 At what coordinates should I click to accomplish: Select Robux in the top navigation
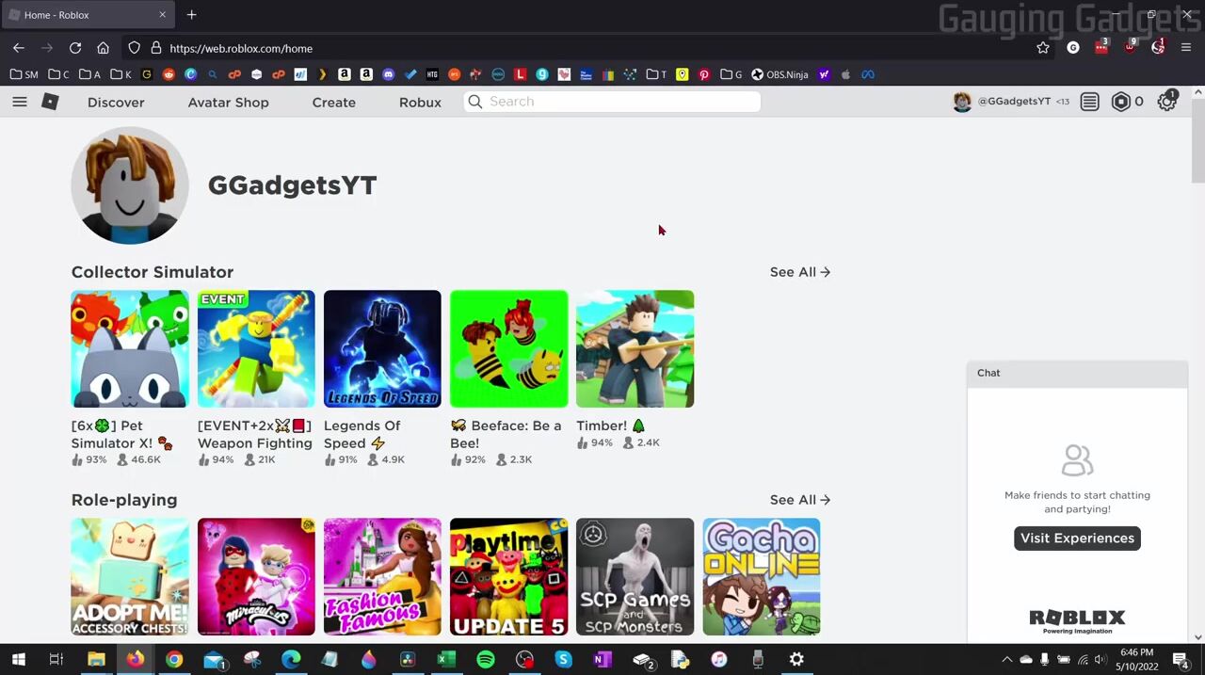pyautogui.click(x=420, y=102)
